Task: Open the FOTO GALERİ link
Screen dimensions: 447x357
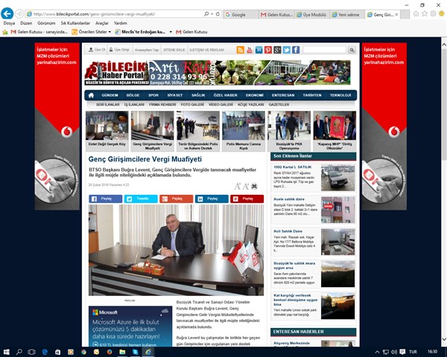Action: click(x=192, y=104)
